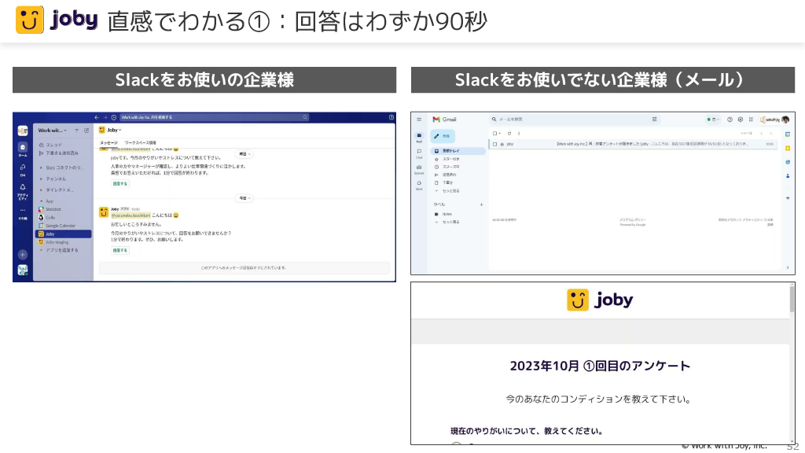Viewport: 805px width, 453px height.
Task: Open Google apps grid icon in Gmail
Action: (x=751, y=120)
